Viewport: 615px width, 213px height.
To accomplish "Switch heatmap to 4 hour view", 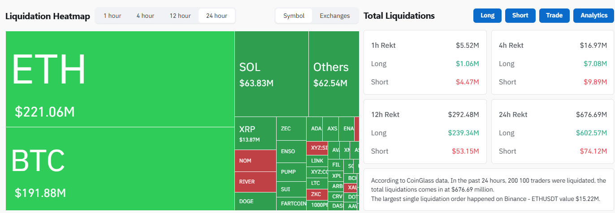I will click(x=145, y=16).
